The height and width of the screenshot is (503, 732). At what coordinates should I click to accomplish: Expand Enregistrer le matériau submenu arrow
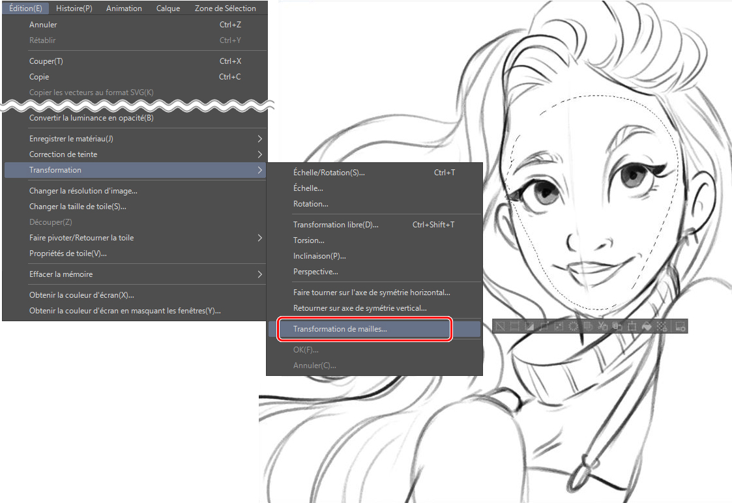(x=259, y=139)
